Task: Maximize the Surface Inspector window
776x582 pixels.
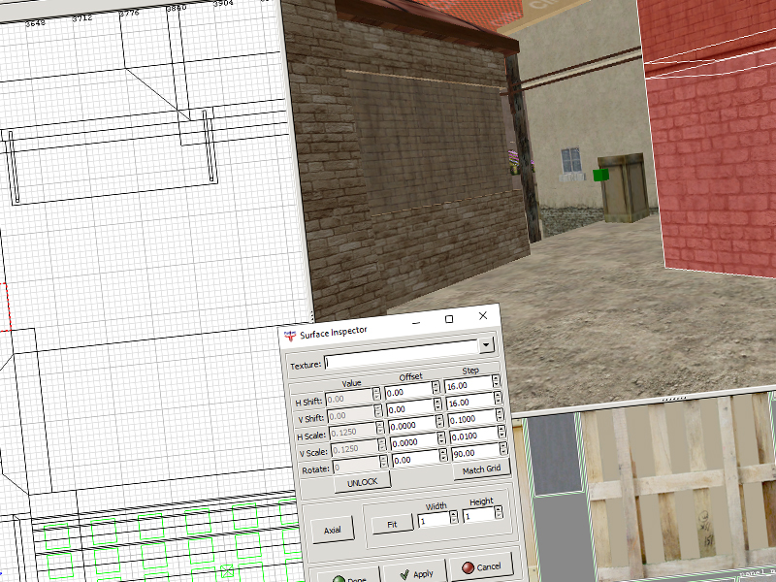Action: (449, 318)
